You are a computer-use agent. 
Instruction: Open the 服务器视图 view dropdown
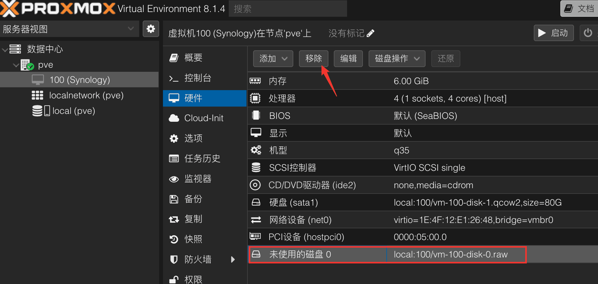click(70, 29)
